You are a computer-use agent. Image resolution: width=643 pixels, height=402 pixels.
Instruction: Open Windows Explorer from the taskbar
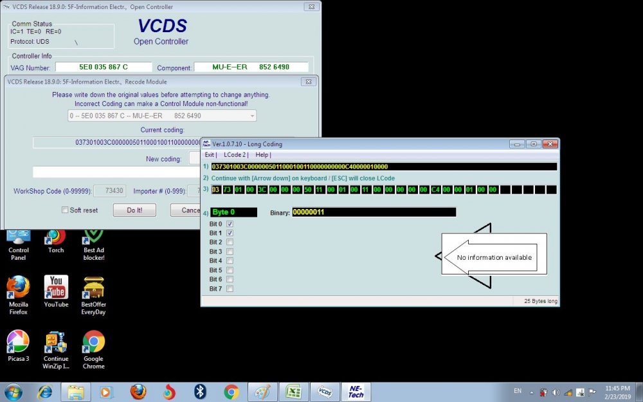(x=76, y=392)
